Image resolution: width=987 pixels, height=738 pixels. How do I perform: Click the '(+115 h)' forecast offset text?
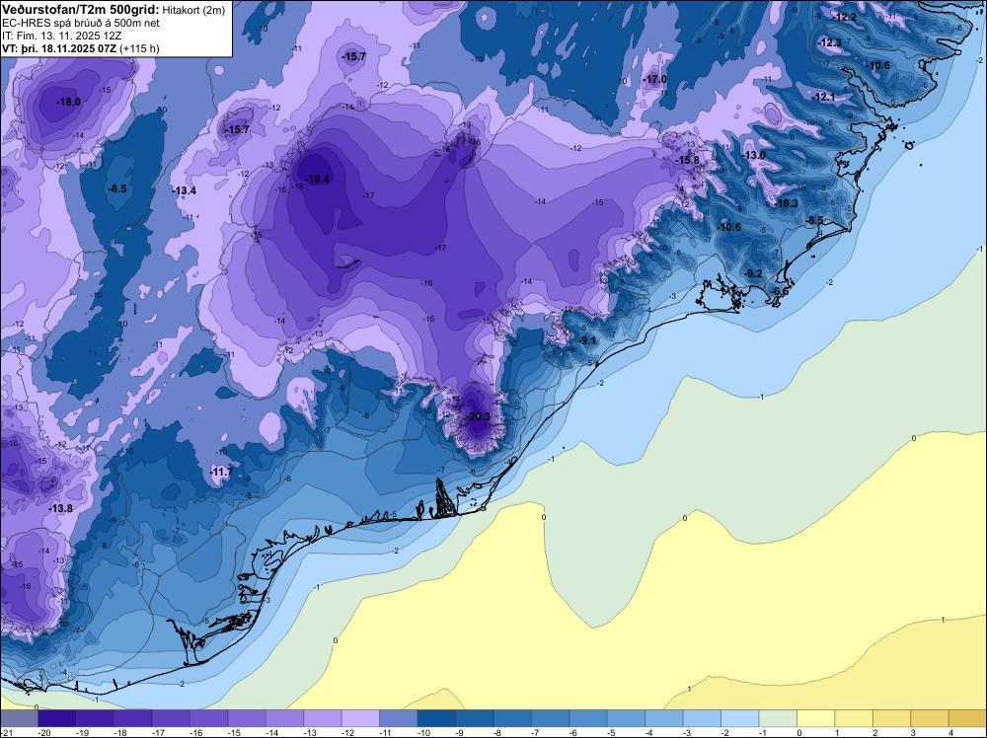[x=140, y=48]
